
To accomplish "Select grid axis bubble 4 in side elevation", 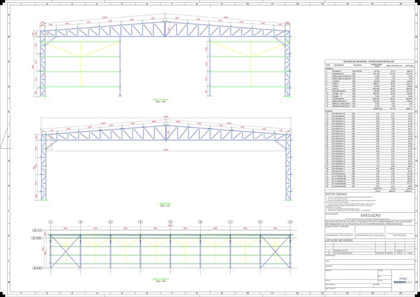I will [140, 222].
